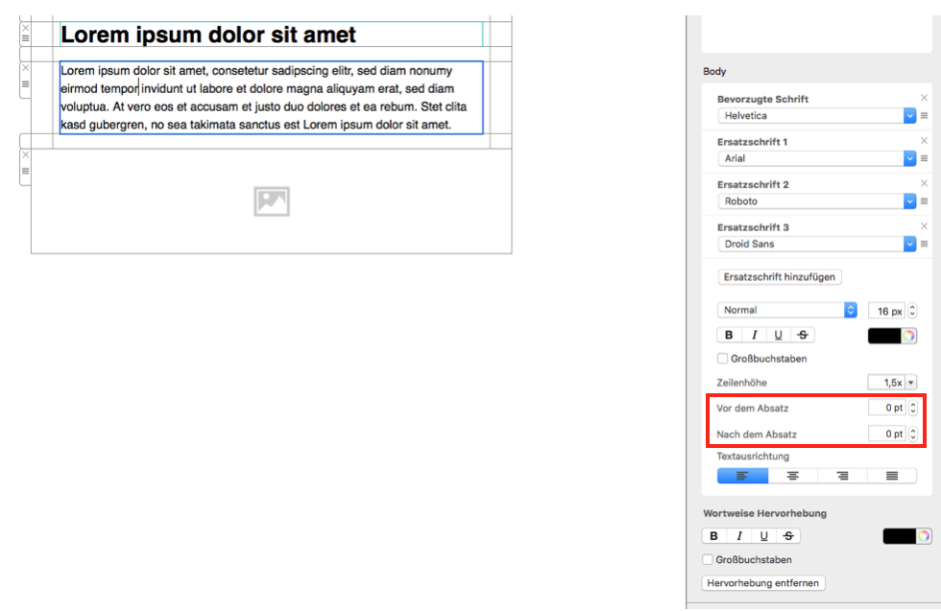The image size is (941, 611).
Task: Toggle Italic for Wortweise Hervorhebung
Action: [x=739, y=536]
